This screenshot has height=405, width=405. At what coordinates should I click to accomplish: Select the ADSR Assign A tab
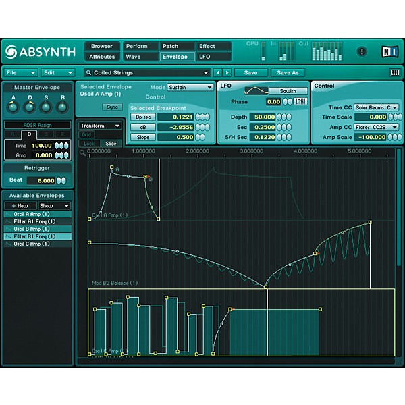coord(12,134)
